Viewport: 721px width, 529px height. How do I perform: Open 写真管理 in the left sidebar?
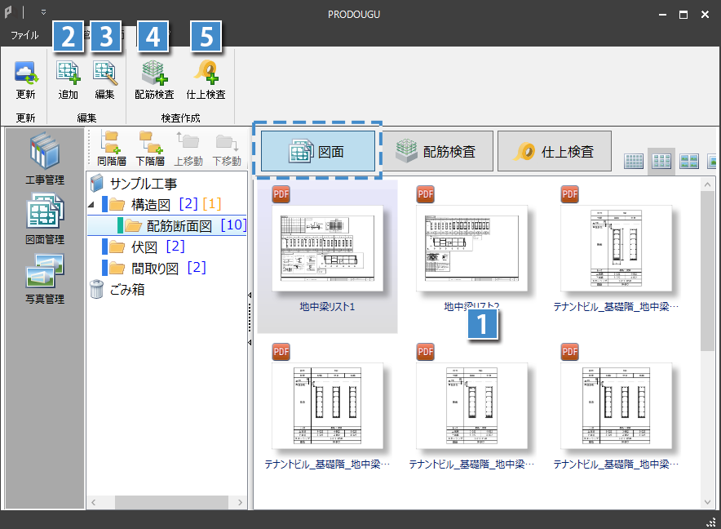coord(45,278)
